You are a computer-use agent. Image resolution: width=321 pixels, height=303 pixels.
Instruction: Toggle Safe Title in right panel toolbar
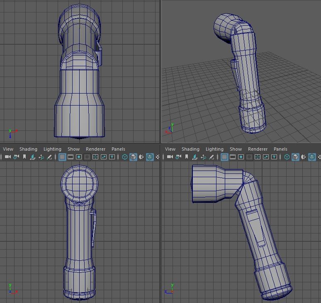(x=274, y=157)
